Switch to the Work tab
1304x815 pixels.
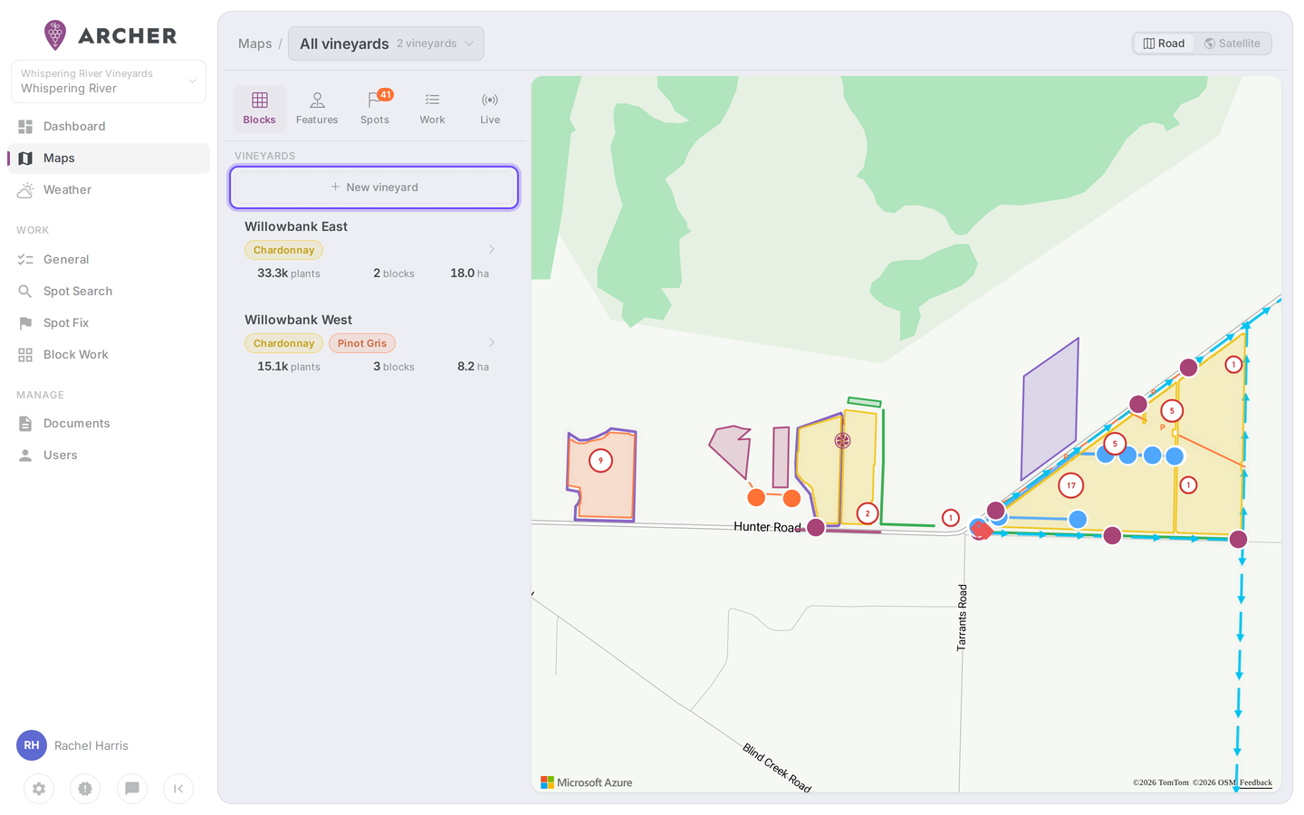point(433,109)
